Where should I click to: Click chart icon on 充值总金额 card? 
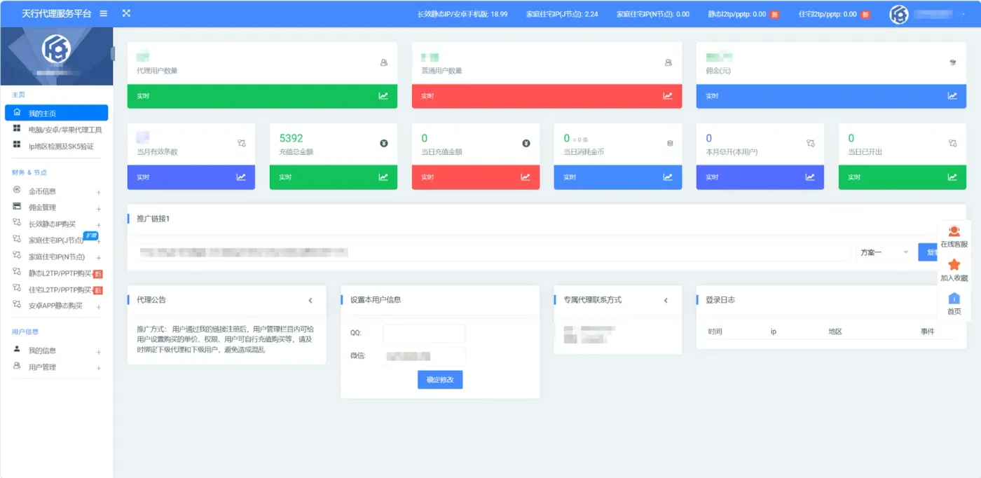pyautogui.click(x=383, y=177)
